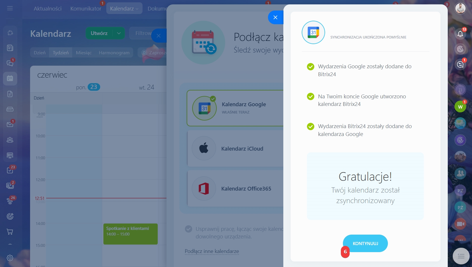The width and height of the screenshot is (472, 267).
Task: Click the Google Calendar icon in result panel
Action: click(313, 32)
